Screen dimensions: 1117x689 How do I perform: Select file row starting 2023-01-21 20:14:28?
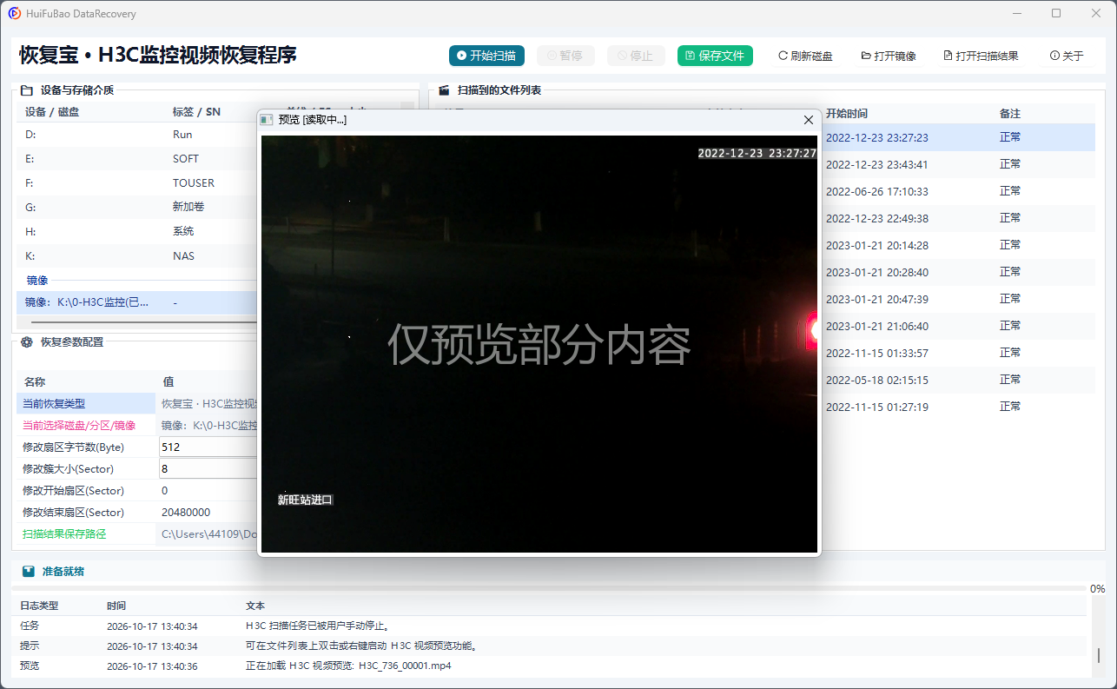(x=958, y=245)
